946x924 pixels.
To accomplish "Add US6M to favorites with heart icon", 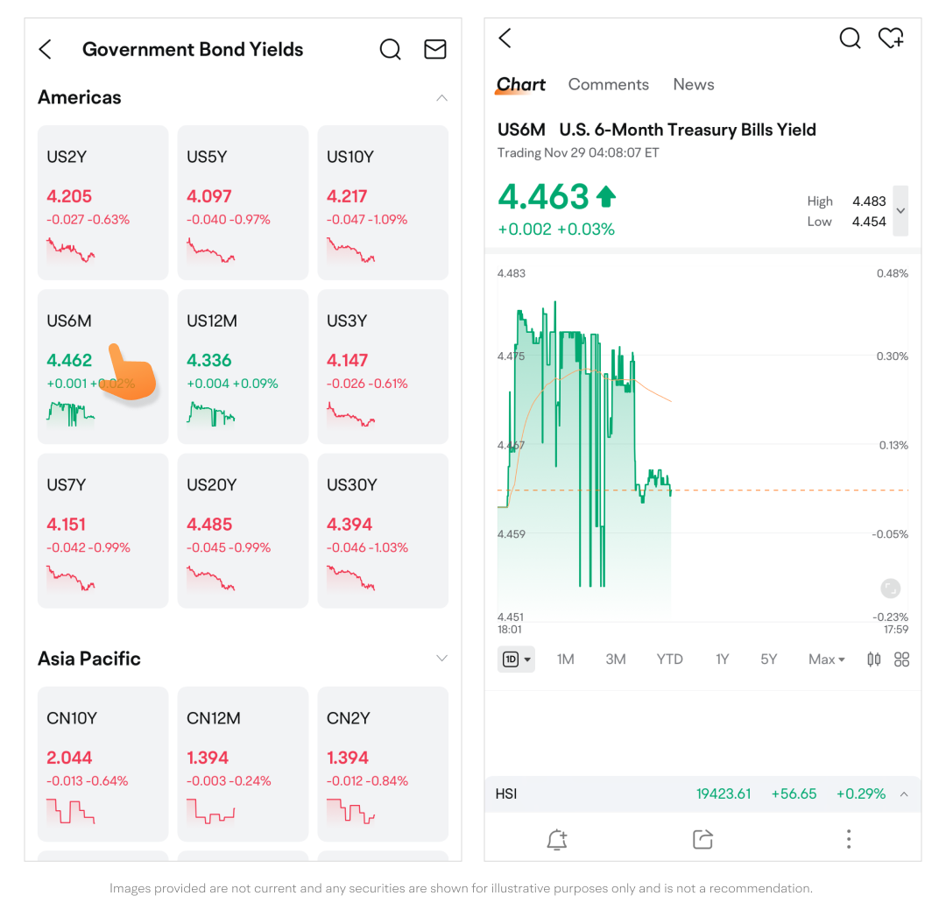I will [x=891, y=39].
